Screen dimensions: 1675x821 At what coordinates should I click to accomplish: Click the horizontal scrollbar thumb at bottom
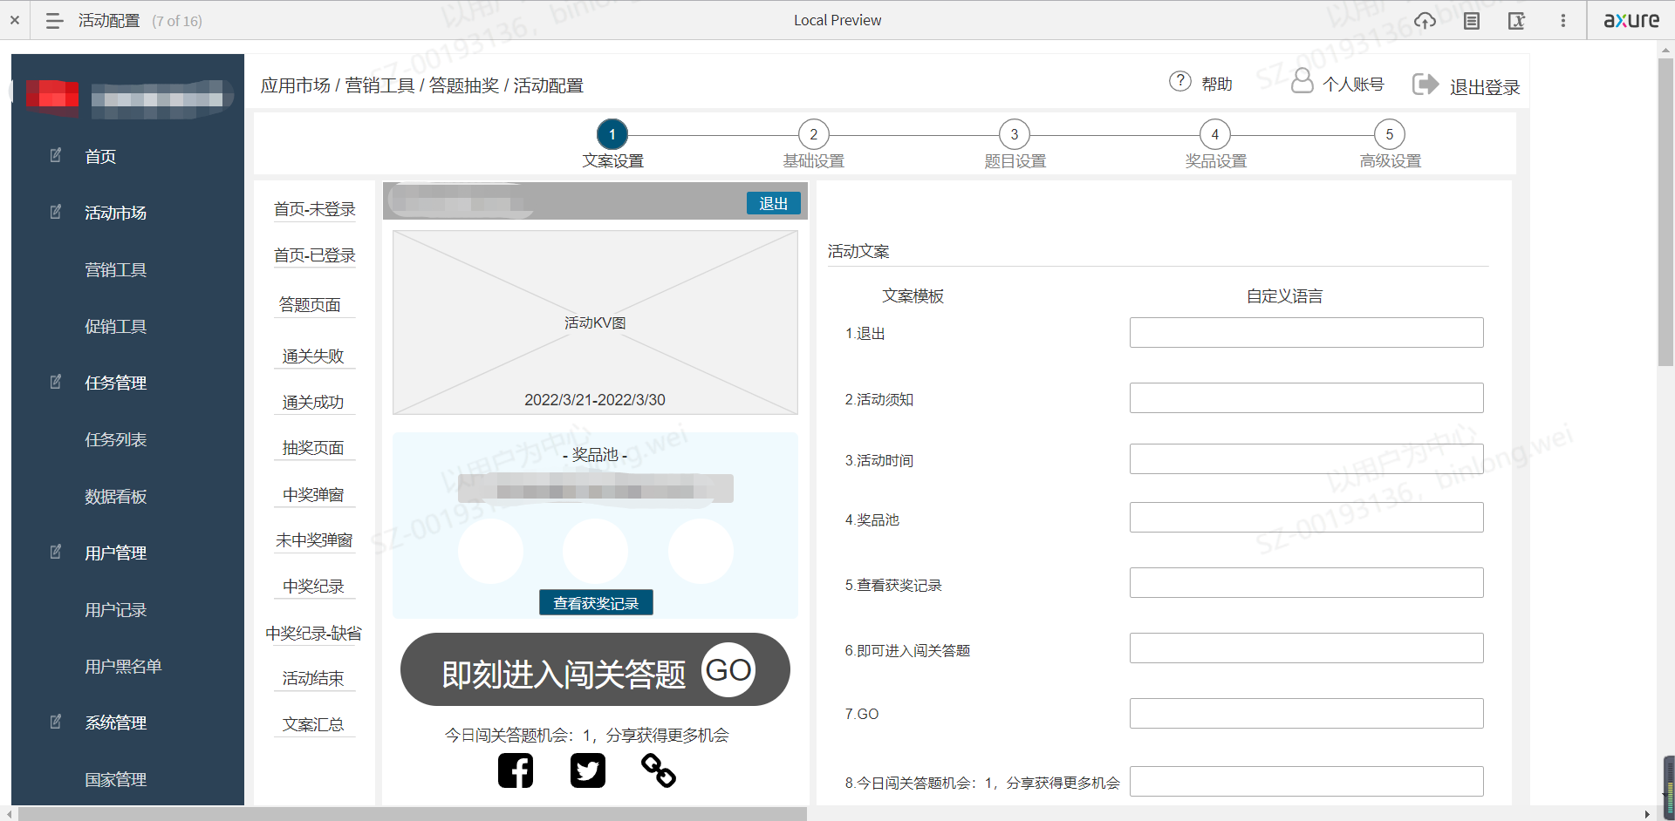click(x=412, y=814)
